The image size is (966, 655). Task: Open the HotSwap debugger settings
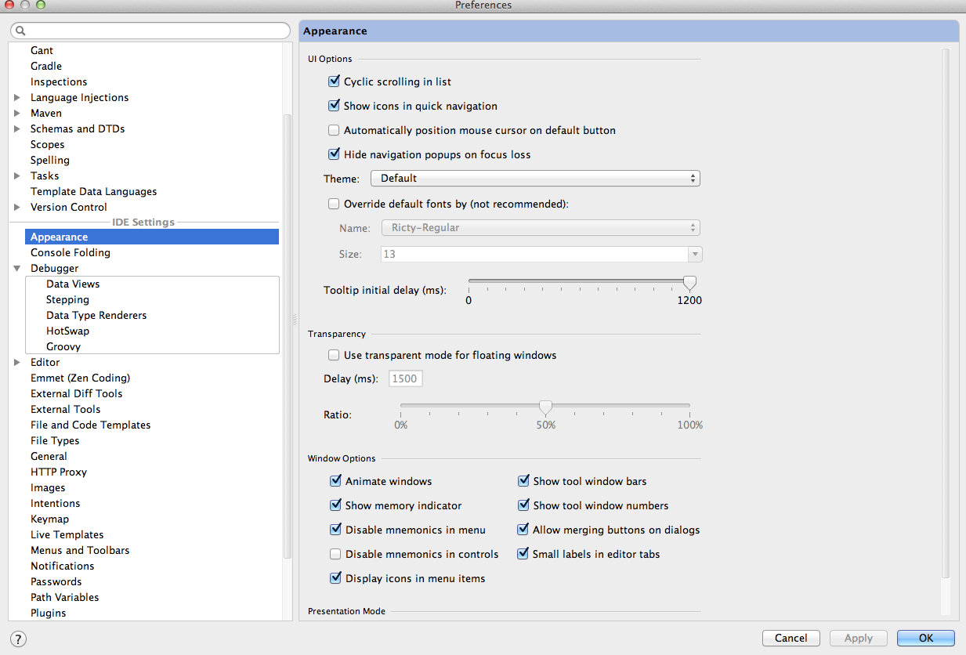67,331
